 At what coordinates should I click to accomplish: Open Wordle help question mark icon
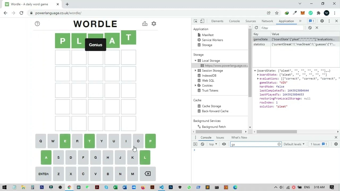point(37,24)
